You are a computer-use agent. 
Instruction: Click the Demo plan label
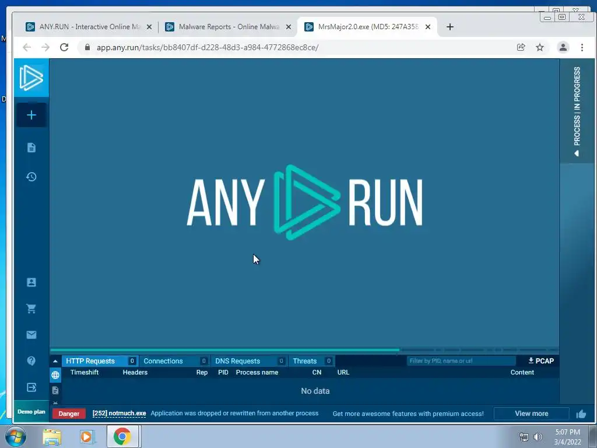(31, 412)
